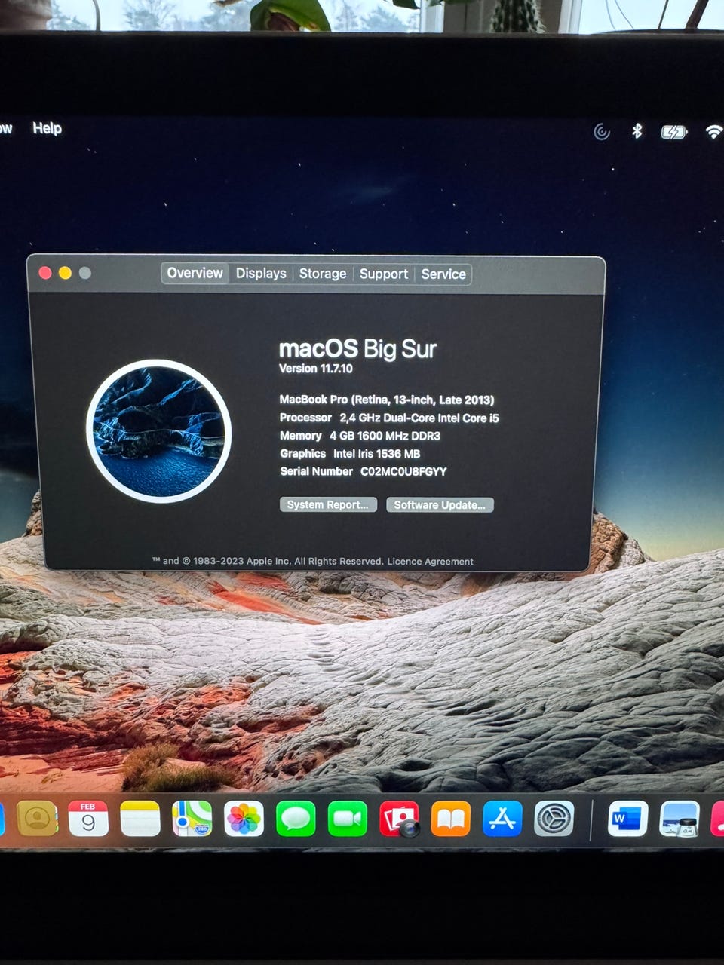Open Preview from the Dock
Viewport: 724px width, 965px height.
pyautogui.click(x=680, y=819)
